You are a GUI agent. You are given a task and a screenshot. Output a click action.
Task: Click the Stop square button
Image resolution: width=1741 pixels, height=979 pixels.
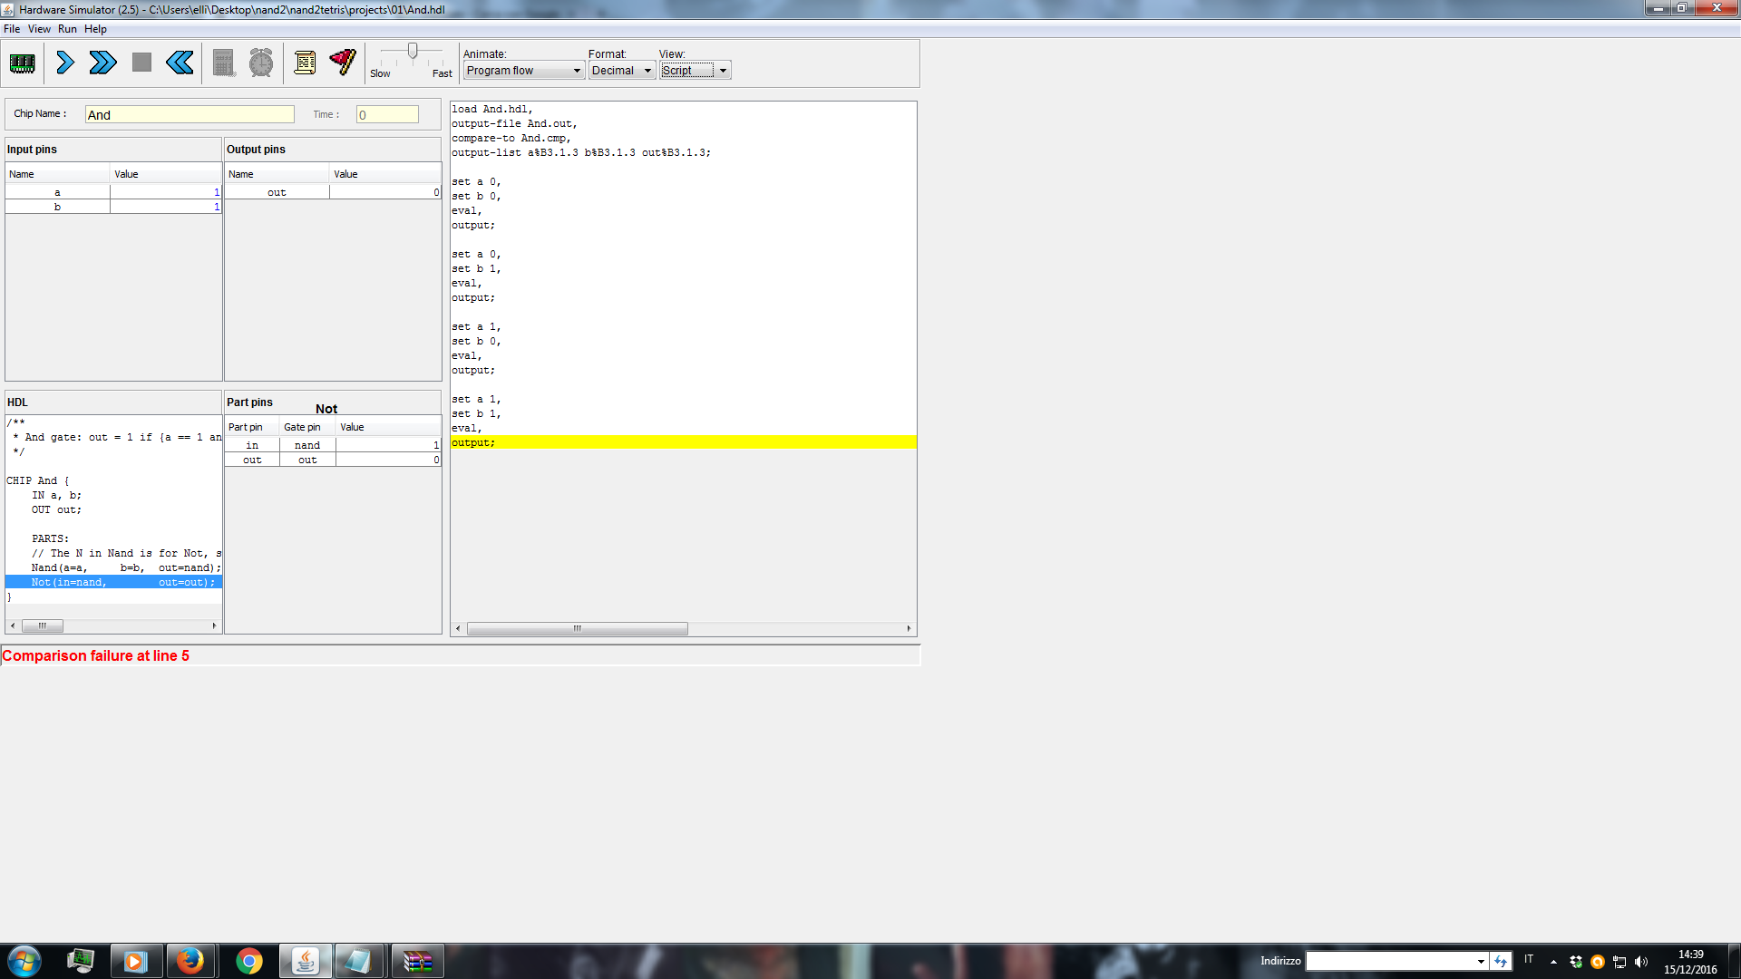[141, 63]
